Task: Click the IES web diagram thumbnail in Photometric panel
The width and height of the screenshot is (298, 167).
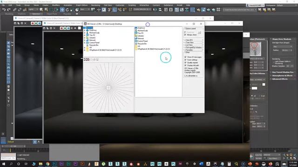Action: (x=256, y=49)
